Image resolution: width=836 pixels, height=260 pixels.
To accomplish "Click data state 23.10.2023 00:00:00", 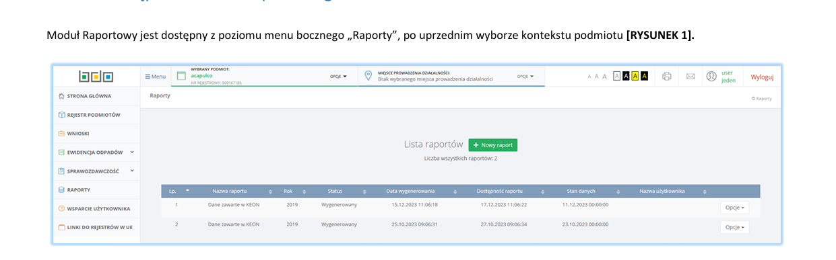I will pos(585,224).
